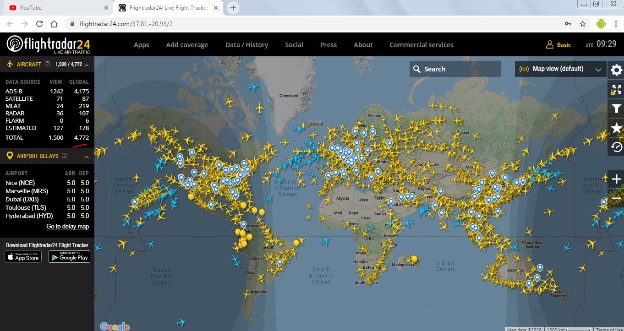624x331 pixels.
Task: Click the ESTIMATED data source row
Action: point(47,128)
